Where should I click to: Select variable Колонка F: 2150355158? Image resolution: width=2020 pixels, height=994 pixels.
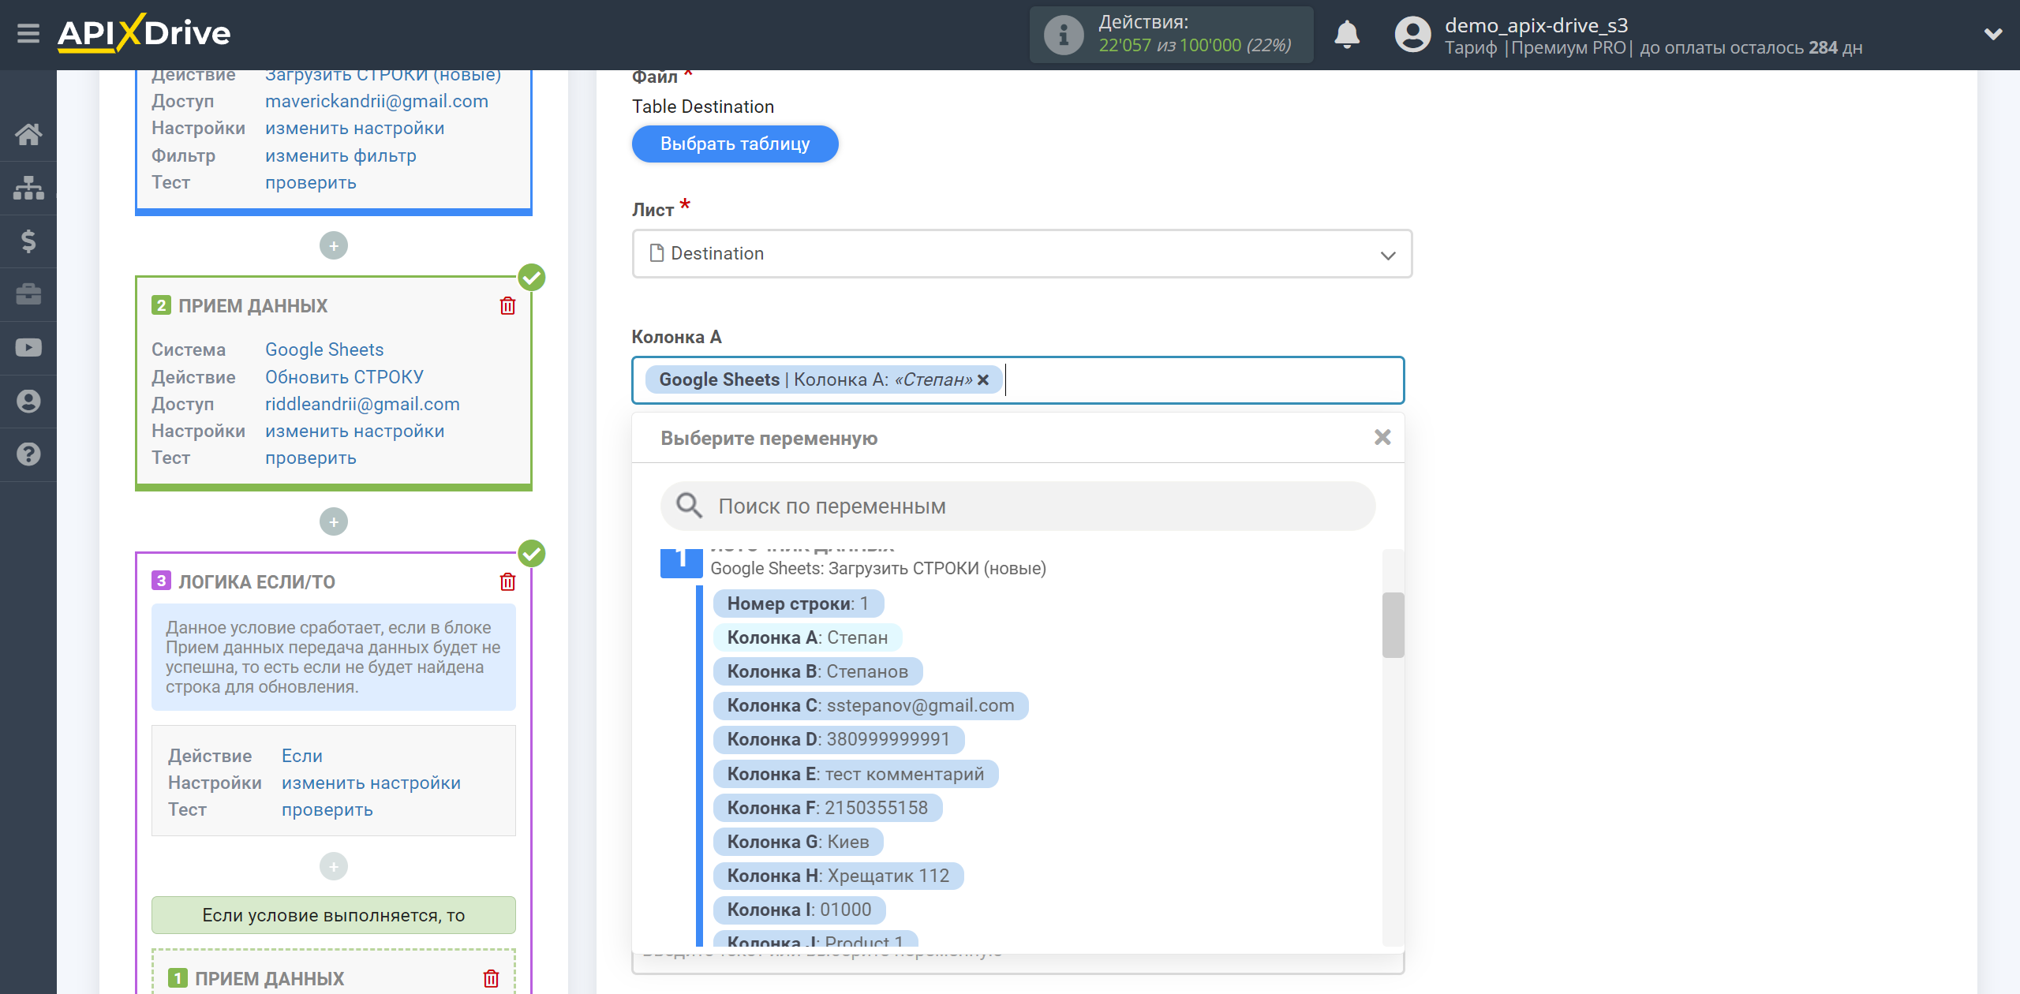click(x=827, y=809)
